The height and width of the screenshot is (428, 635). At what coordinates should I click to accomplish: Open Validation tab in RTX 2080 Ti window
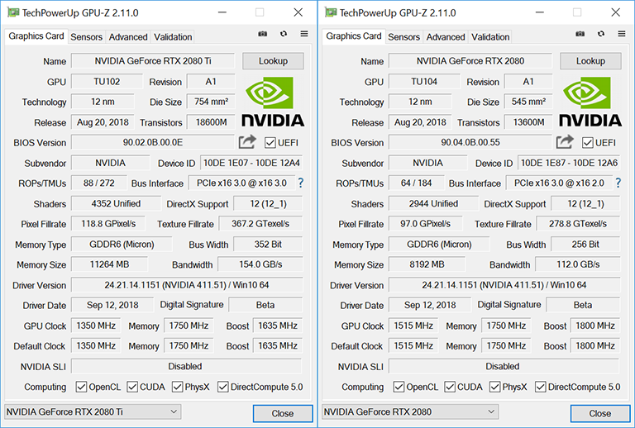point(173,37)
